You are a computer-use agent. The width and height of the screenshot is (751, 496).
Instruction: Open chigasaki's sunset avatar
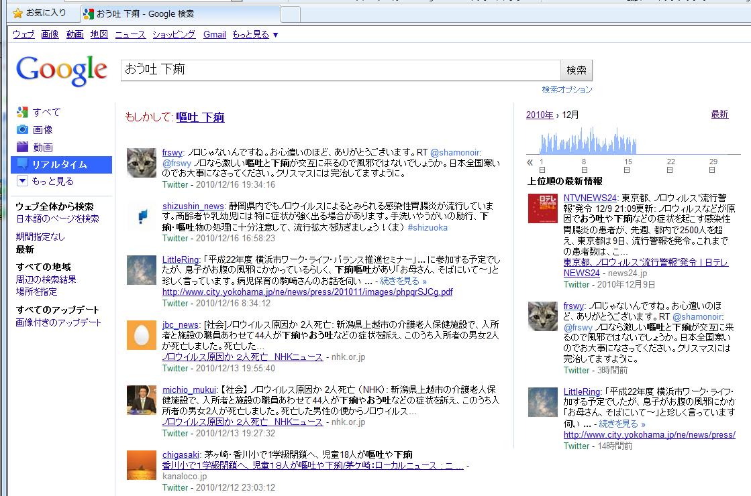click(x=142, y=465)
